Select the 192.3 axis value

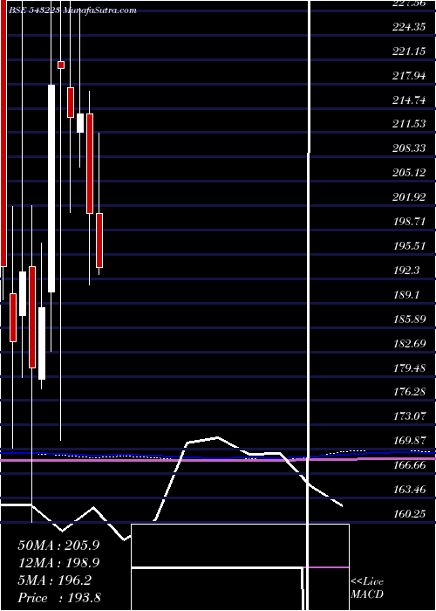(x=406, y=271)
